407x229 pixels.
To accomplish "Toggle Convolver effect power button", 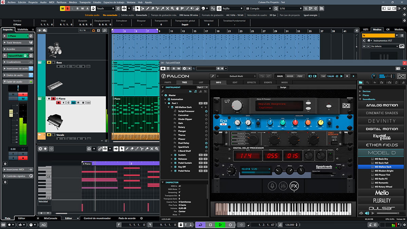I will (206, 115).
